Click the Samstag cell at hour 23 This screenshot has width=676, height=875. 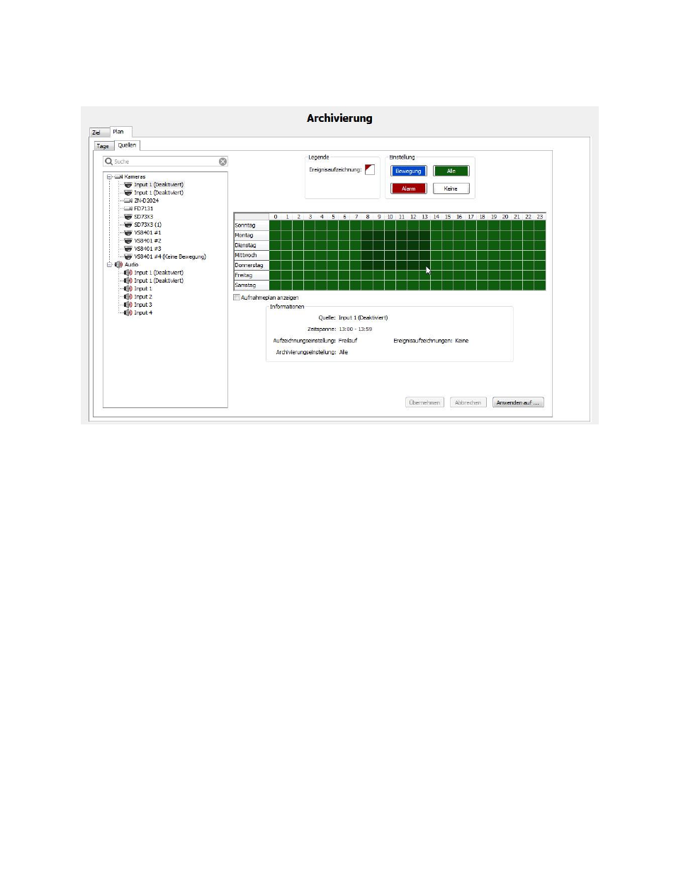click(x=540, y=285)
